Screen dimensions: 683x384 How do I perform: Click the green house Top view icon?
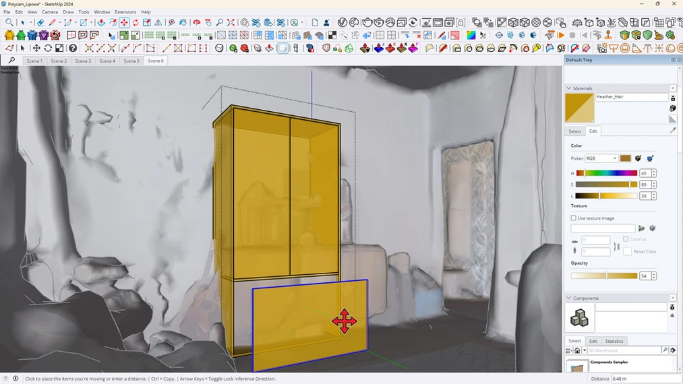pyautogui.click(x=21, y=35)
